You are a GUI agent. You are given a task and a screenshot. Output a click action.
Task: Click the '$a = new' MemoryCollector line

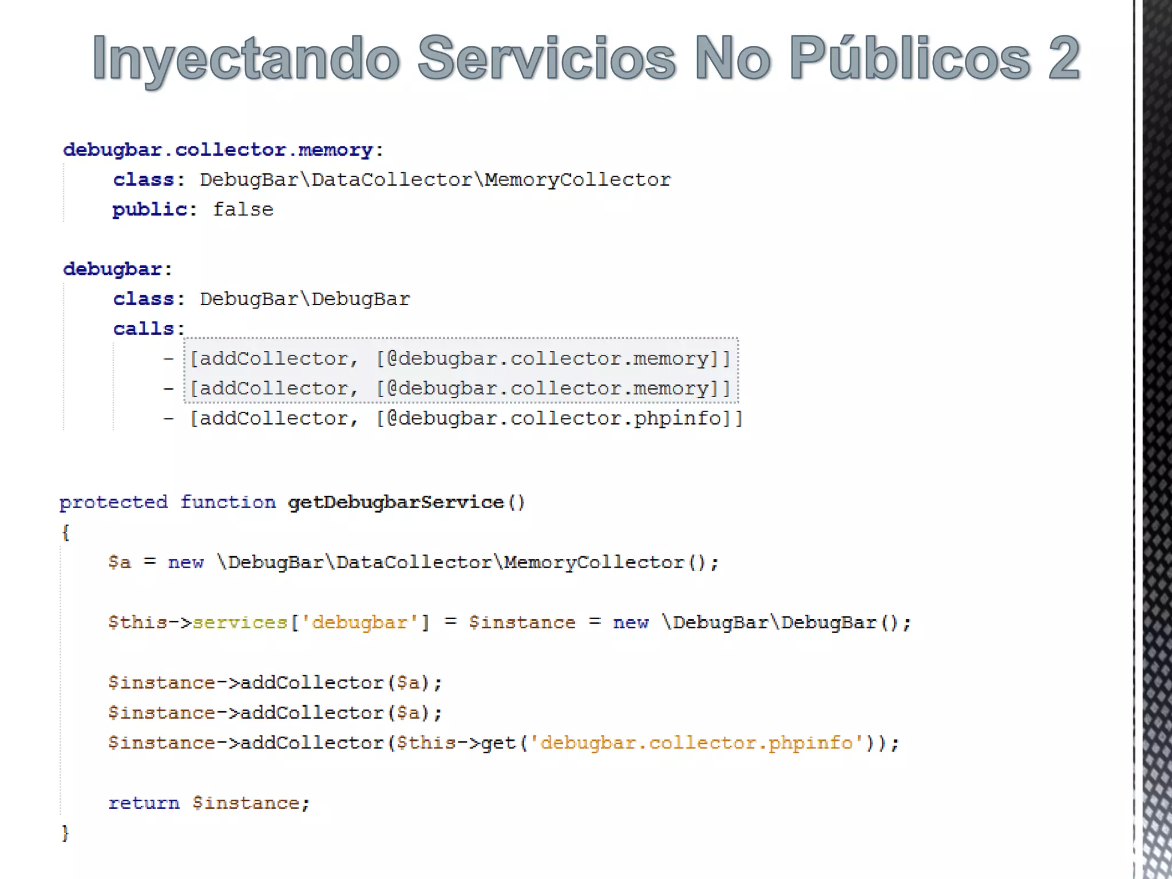point(413,563)
